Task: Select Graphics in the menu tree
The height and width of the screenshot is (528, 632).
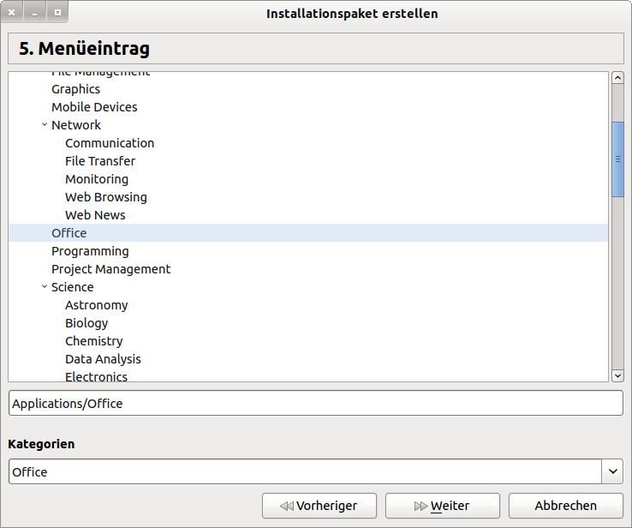Action: click(x=75, y=89)
